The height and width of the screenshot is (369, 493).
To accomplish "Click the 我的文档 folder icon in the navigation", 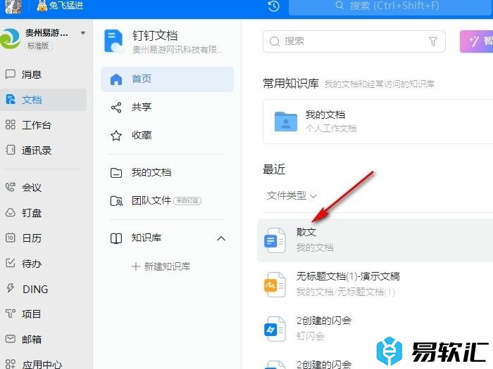I will [116, 173].
